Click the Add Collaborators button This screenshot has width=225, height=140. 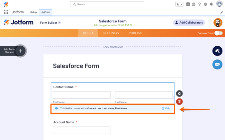189,23
